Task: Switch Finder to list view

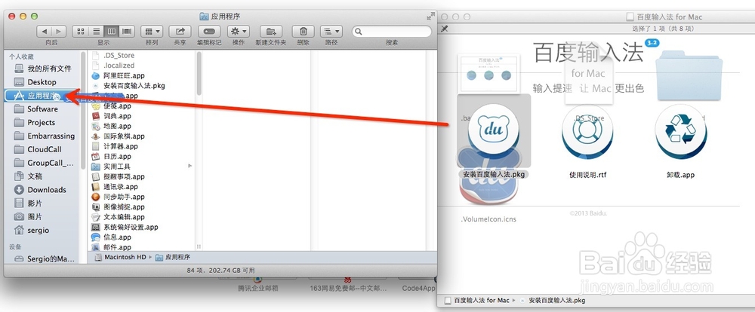Action: (x=96, y=32)
